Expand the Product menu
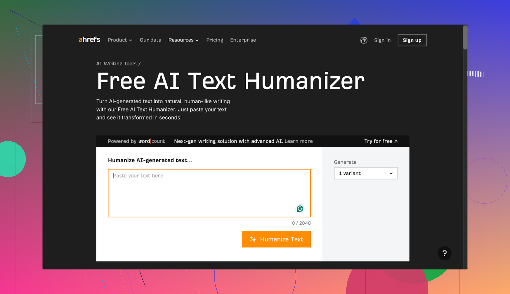 [120, 40]
